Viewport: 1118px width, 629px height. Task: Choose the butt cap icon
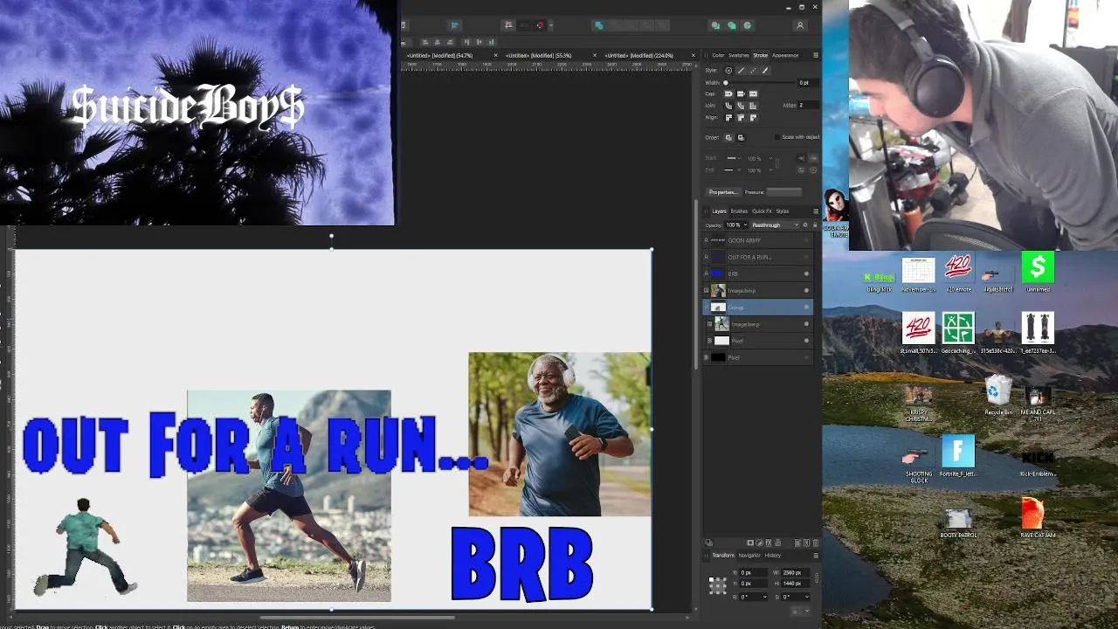click(x=741, y=93)
